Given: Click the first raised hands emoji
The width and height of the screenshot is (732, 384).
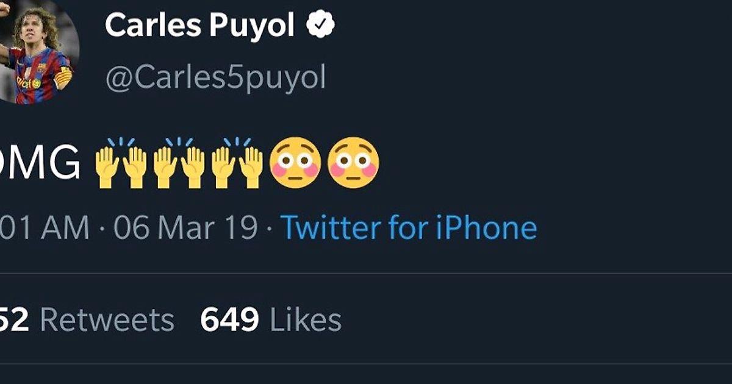Looking at the screenshot, I should 121,163.
